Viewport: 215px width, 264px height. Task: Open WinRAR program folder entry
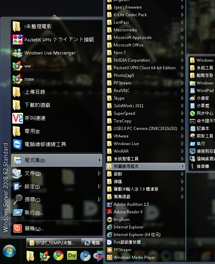click(x=146, y=151)
